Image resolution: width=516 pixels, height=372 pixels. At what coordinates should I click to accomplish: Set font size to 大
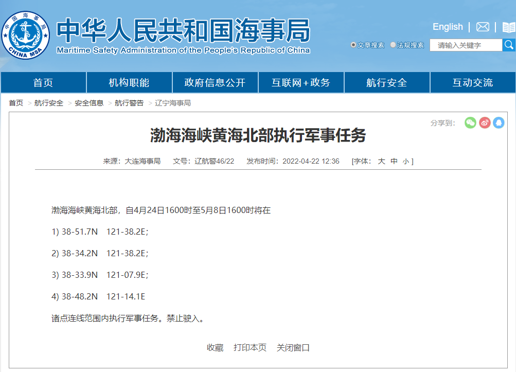coord(381,161)
